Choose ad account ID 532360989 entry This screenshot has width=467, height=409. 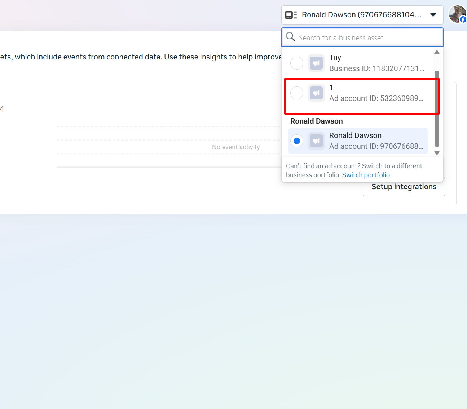point(376,94)
